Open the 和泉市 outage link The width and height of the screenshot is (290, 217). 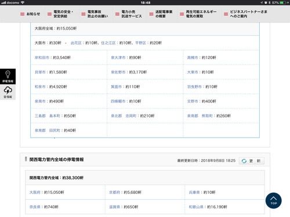pos(40,87)
